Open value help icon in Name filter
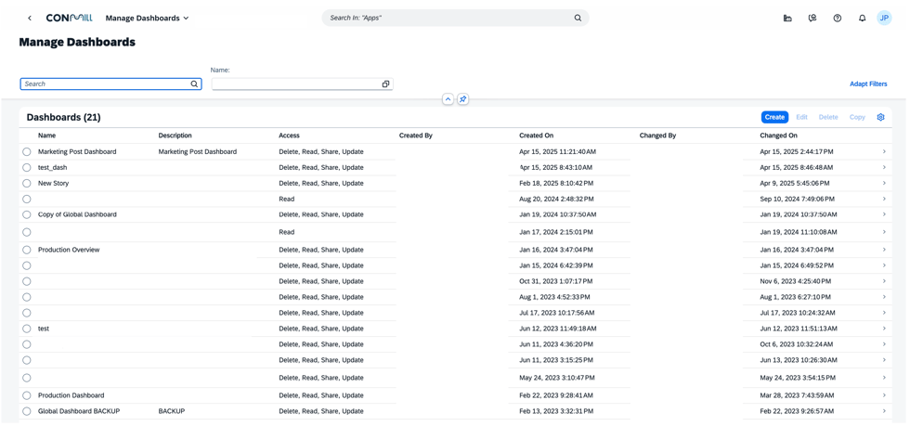The height and width of the screenshot is (426, 910). point(385,84)
